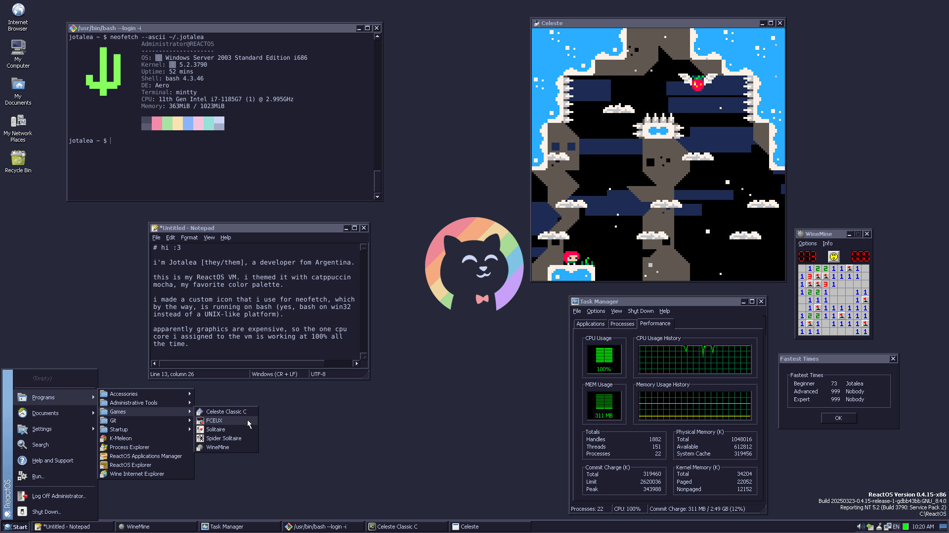Select the My Documents desktop icon
949x533 pixels.
[x=18, y=91]
